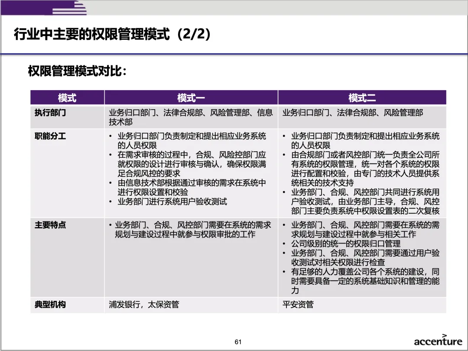Click the page number 61
The image size is (468, 351).
pos(238,342)
